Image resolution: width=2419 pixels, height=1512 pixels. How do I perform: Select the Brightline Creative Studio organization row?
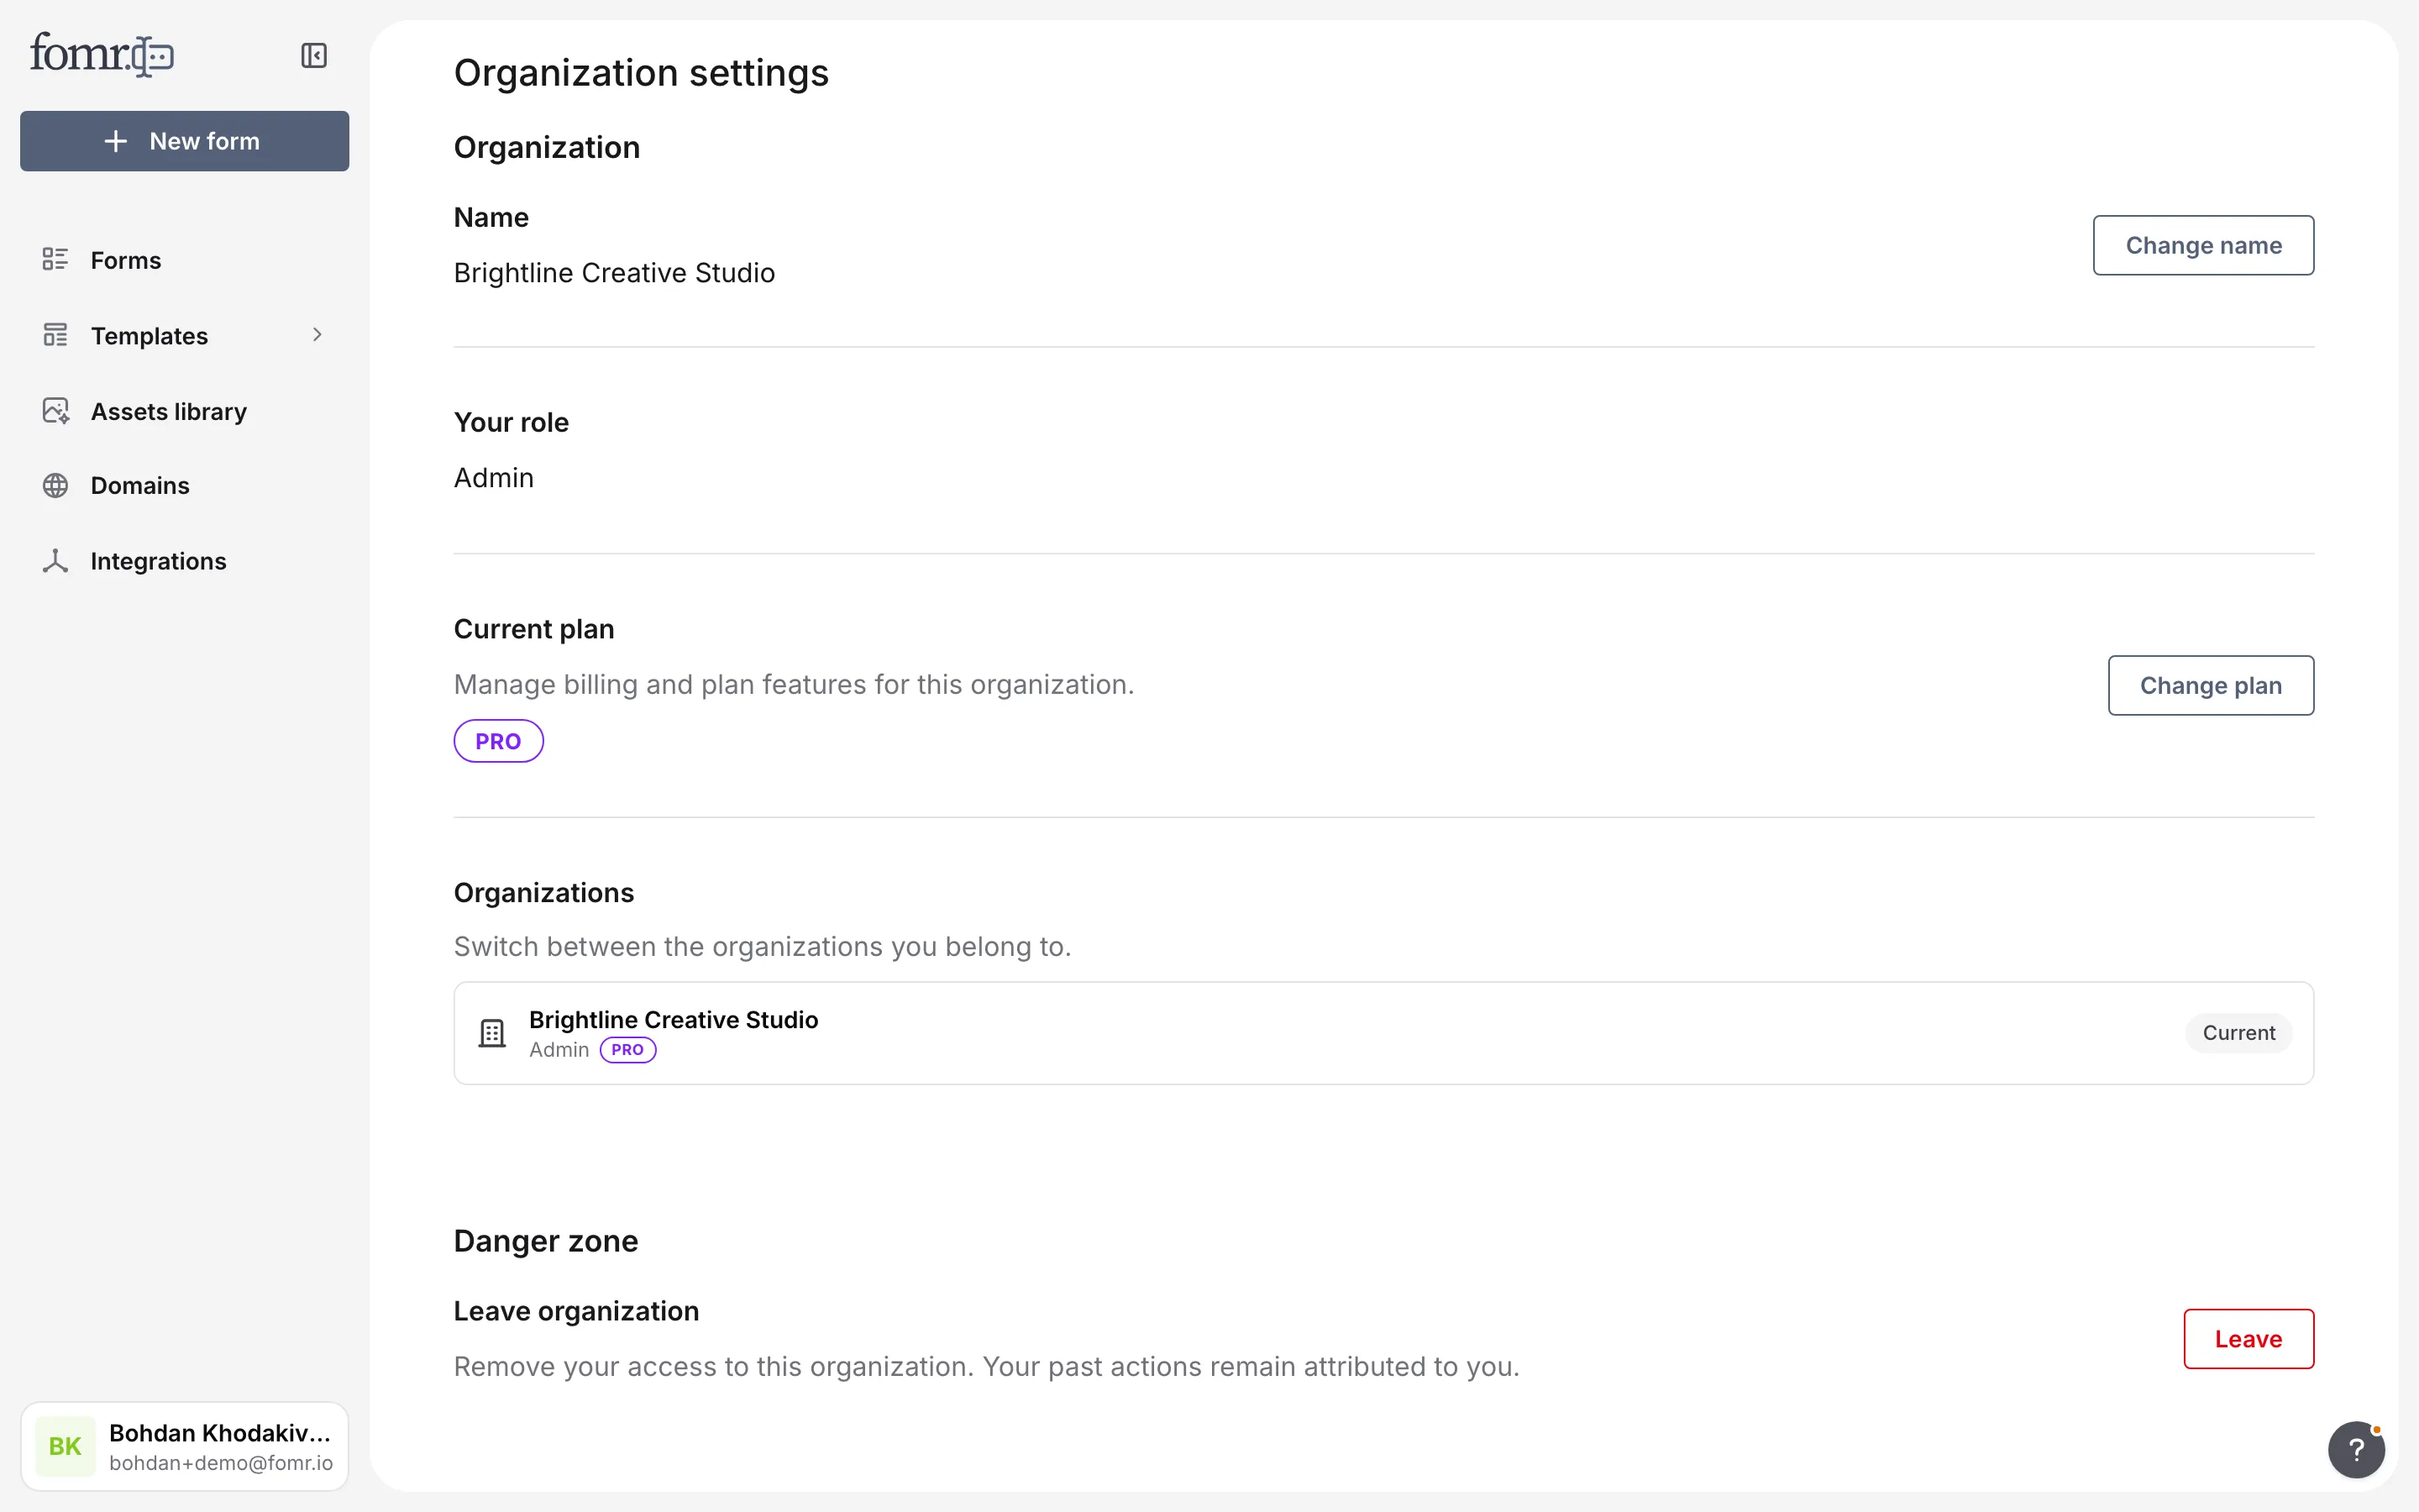click(x=1383, y=1033)
